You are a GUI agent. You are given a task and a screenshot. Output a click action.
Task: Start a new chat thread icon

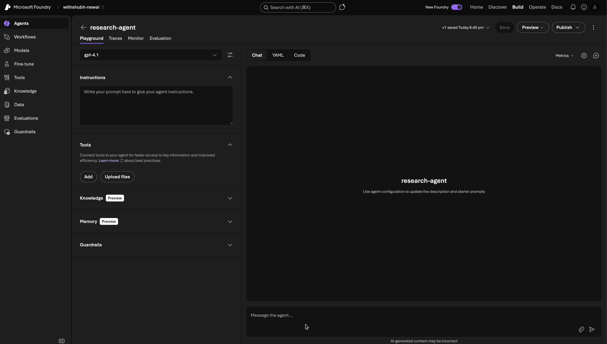(596, 55)
